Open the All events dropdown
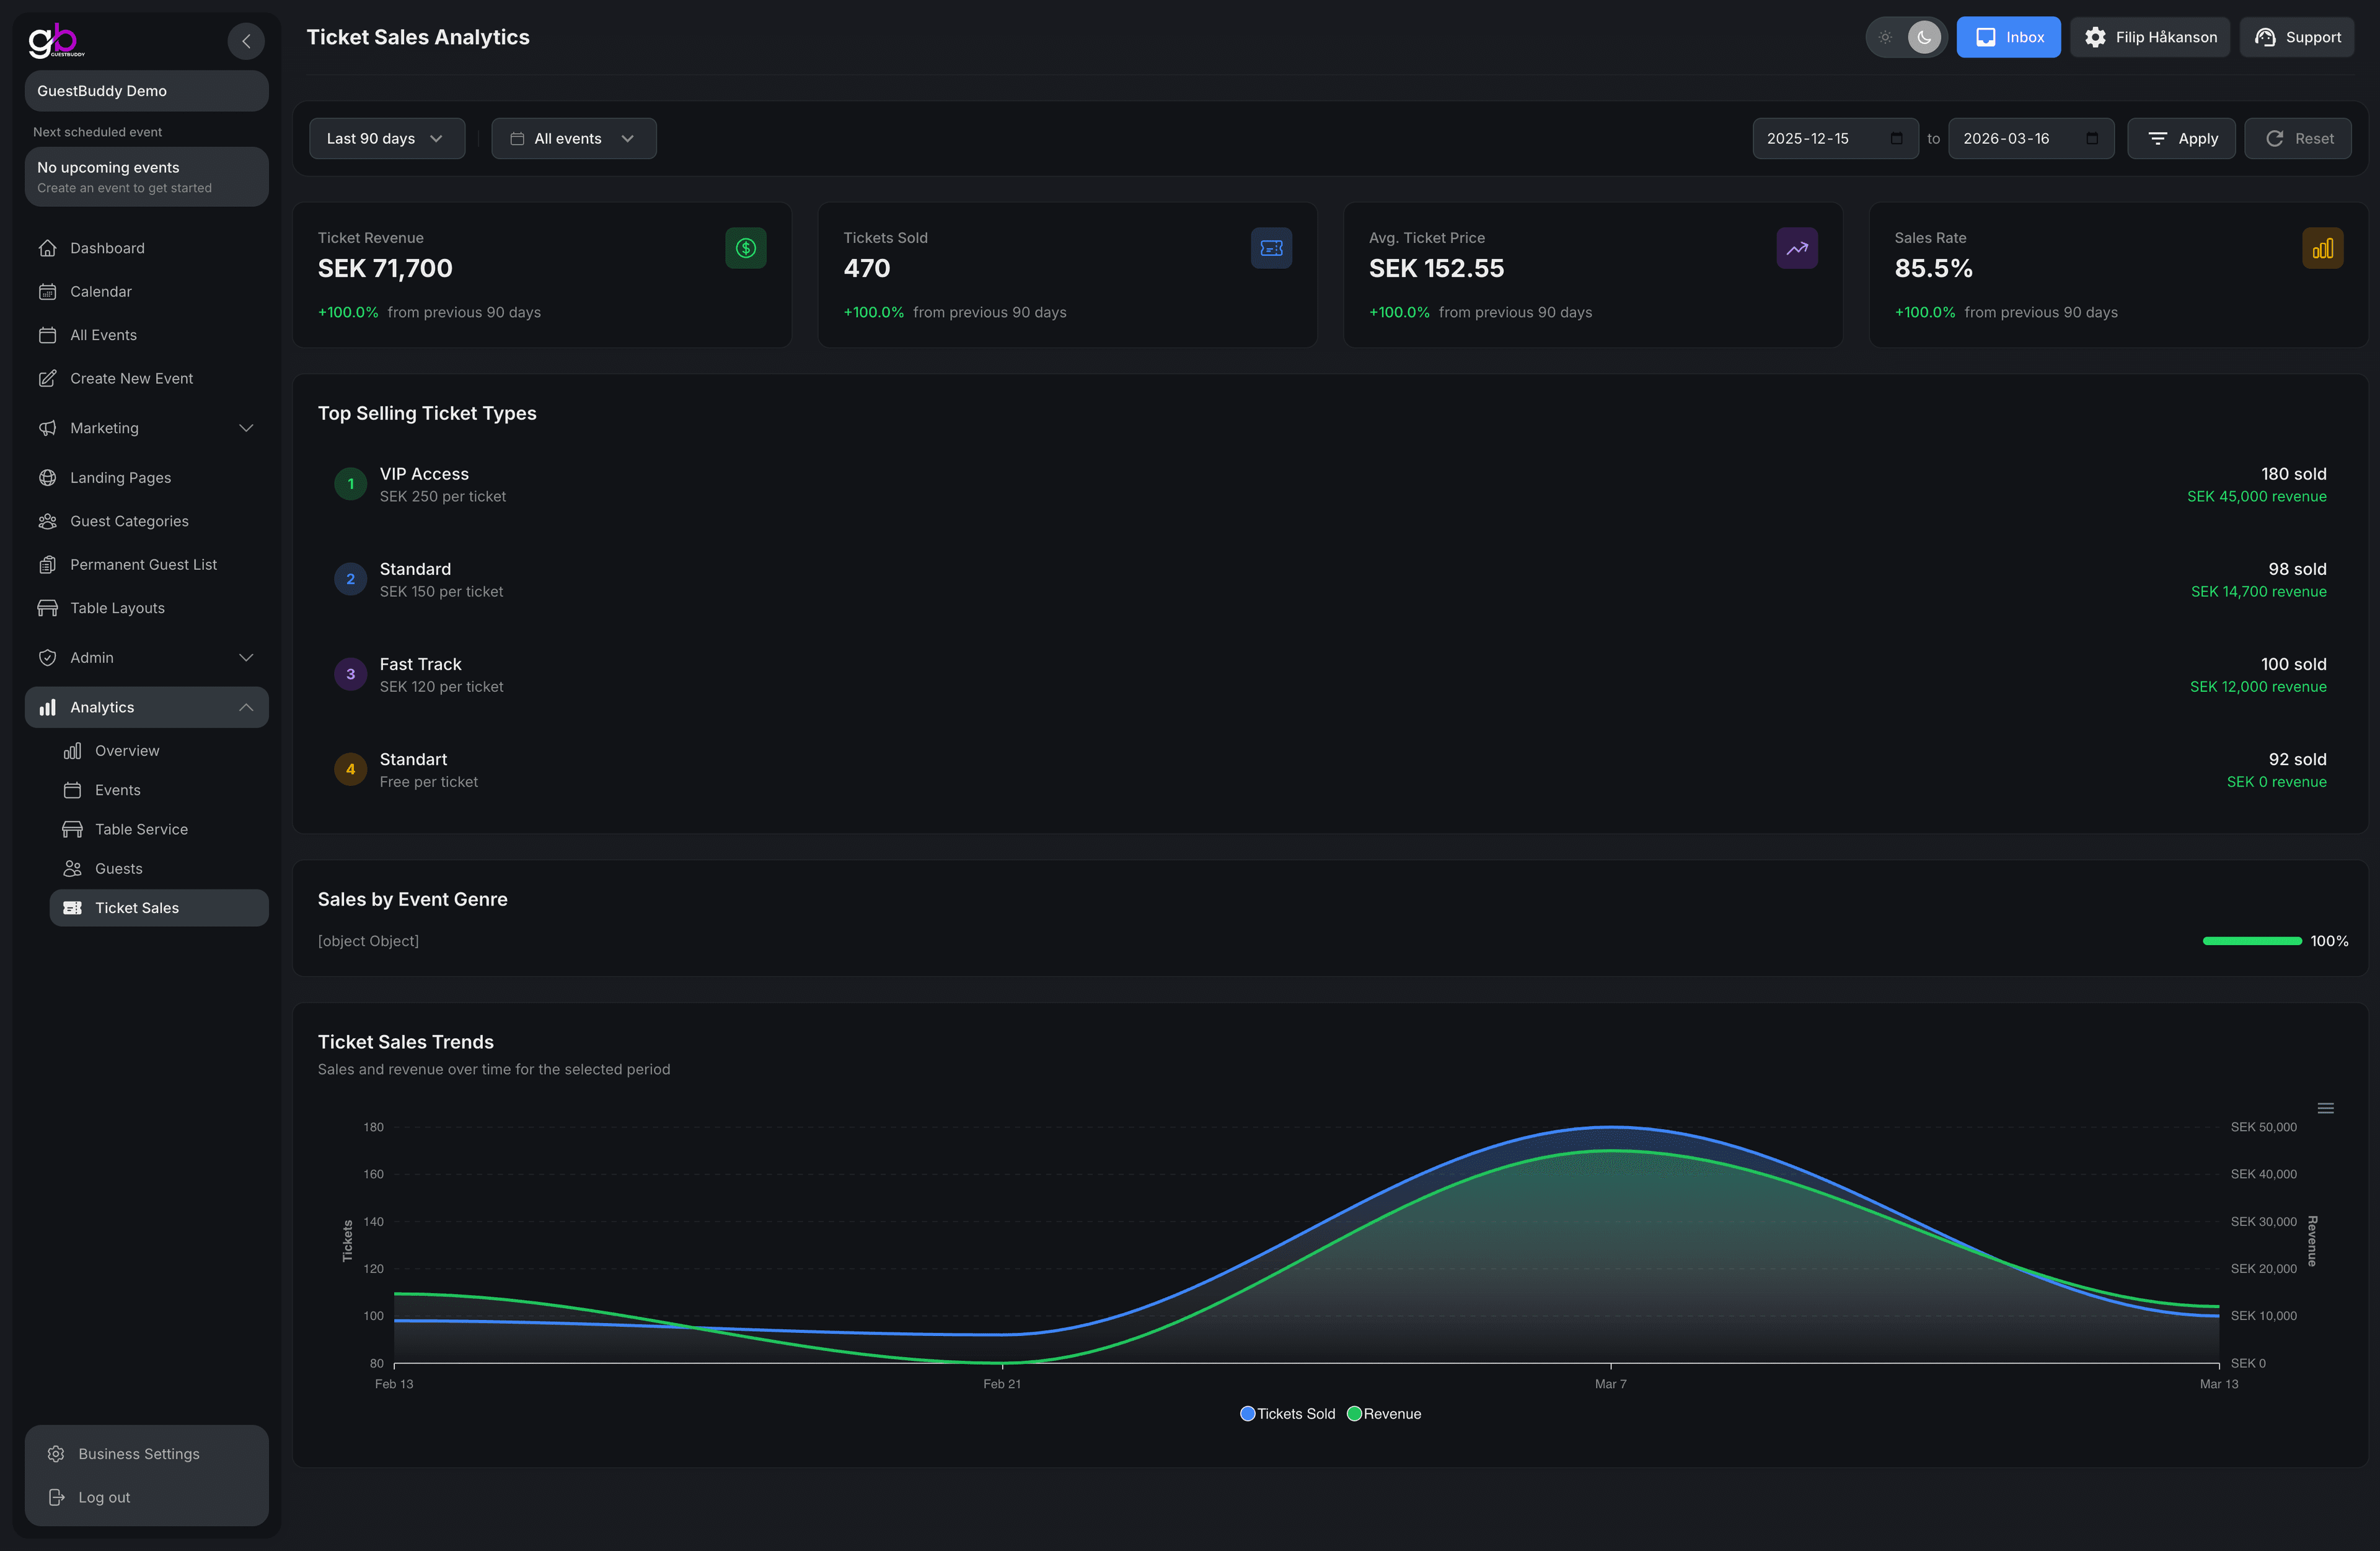This screenshot has width=2380, height=1551. [573, 138]
